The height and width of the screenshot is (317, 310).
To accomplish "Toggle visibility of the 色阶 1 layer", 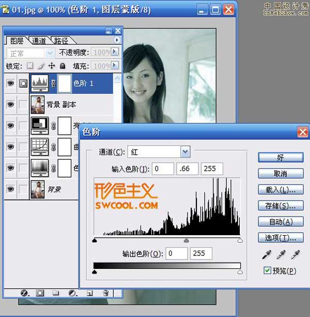I will pos(10,83).
